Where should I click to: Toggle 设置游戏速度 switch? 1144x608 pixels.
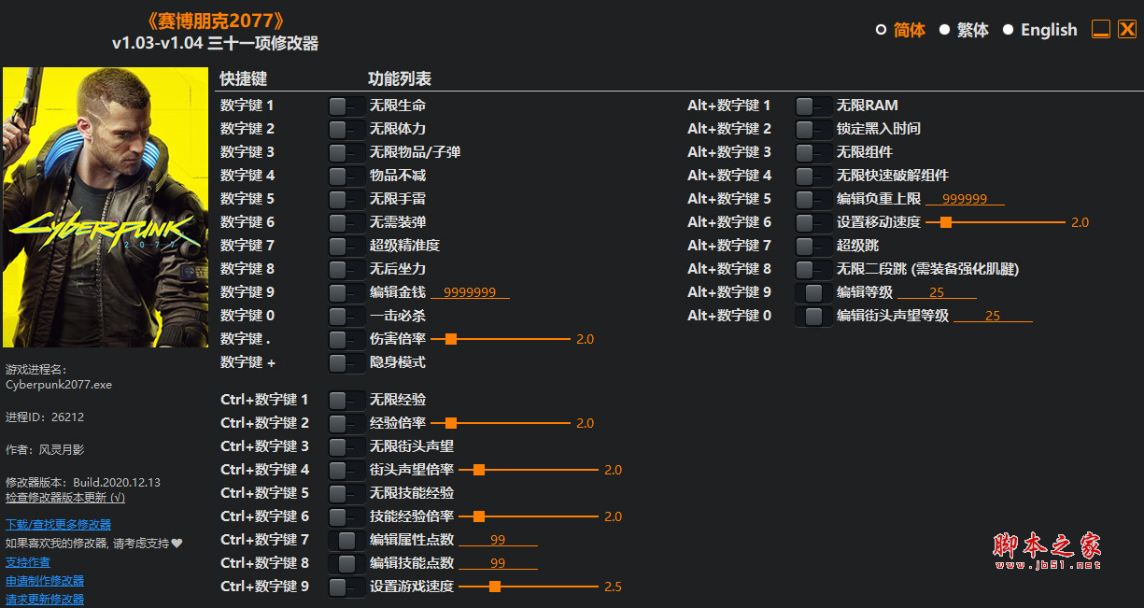pyautogui.click(x=346, y=587)
